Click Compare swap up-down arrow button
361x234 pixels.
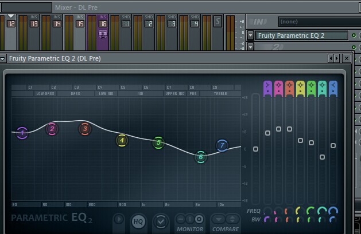click(x=232, y=219)
